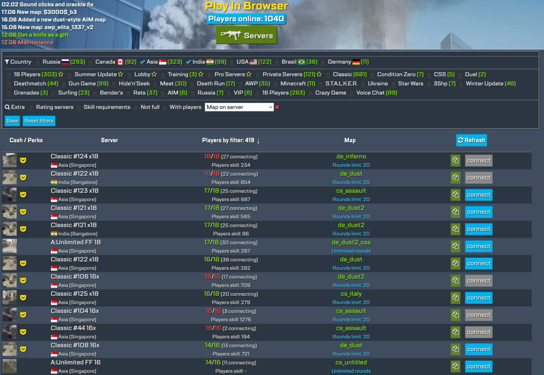The width and height of the screenshot is (544, 375).
Task: Open the Servers button with gun
Action: pos(246,35)
